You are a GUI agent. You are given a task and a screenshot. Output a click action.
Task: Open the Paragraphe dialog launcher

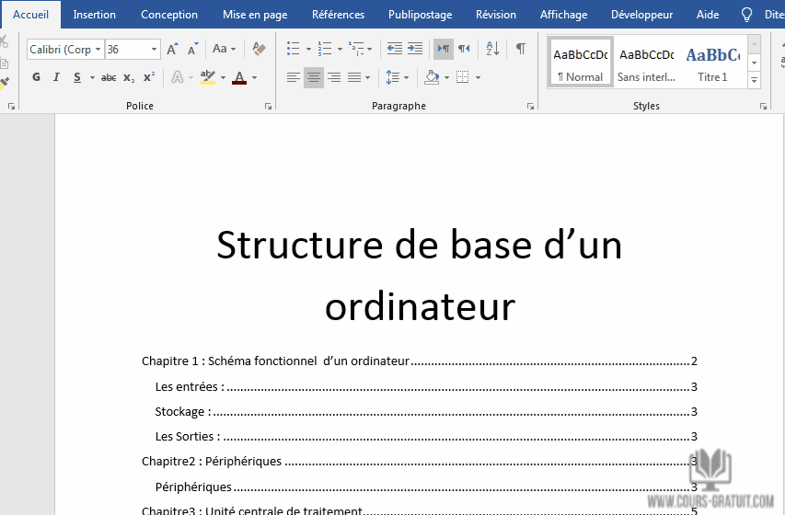[531, 106]
